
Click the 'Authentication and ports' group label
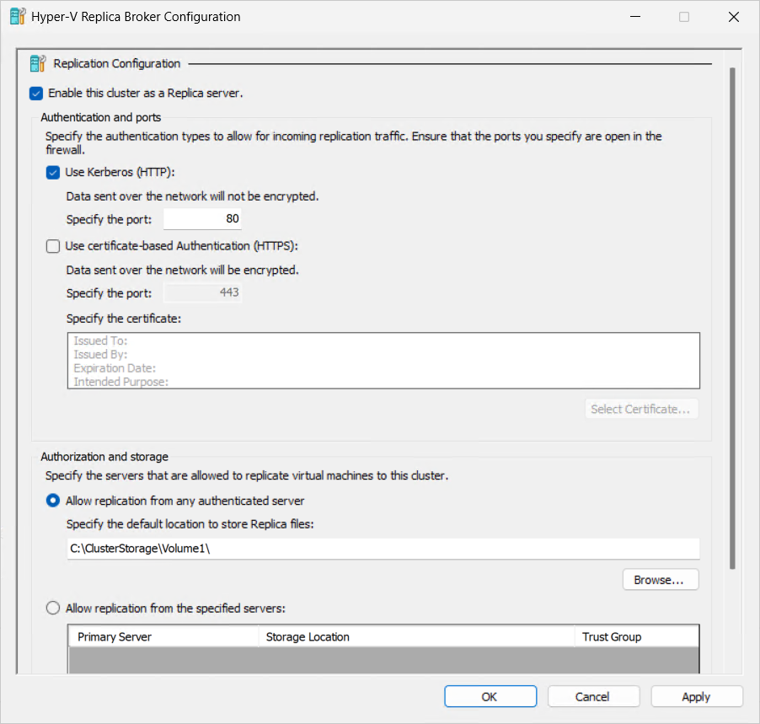tap(101, 117)
